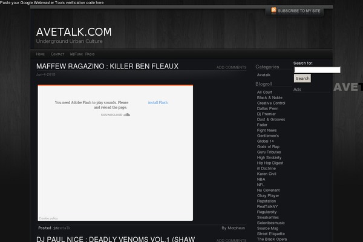Add comments to DJ Paul Nice post
This screenshot has height=242, width=363.
(x=231, y=240)
